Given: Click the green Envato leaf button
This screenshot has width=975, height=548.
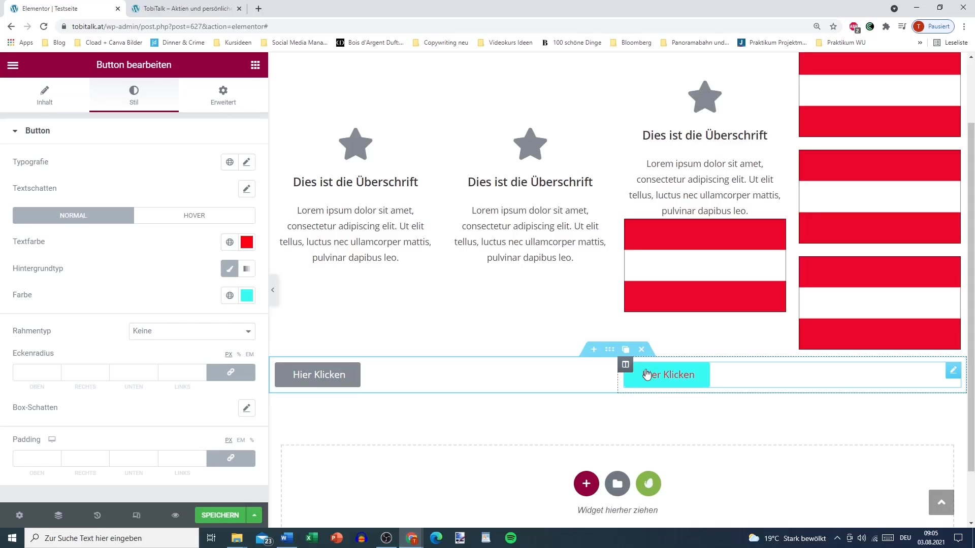Looking at the screenshot, I should pyautogui.click(x=648, y=483).
